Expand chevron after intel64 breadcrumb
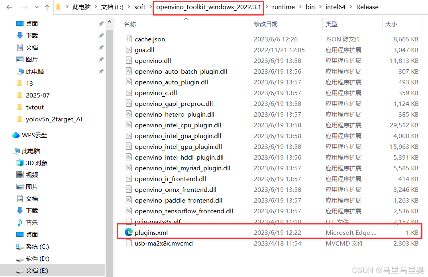 pos(351,7)
